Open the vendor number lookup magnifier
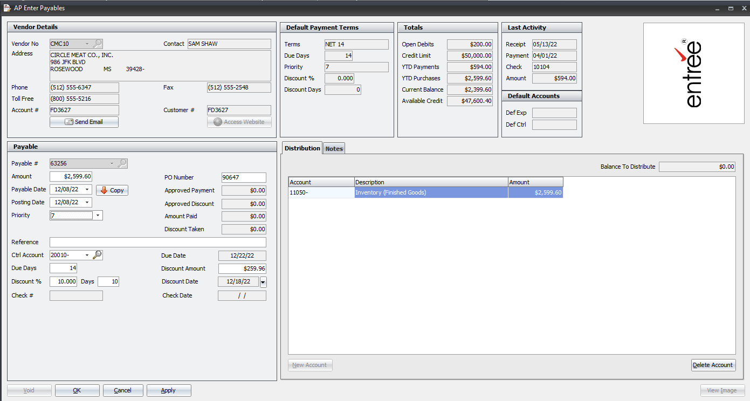The width and height of the screenshot is (750, 401). (97, 44)
